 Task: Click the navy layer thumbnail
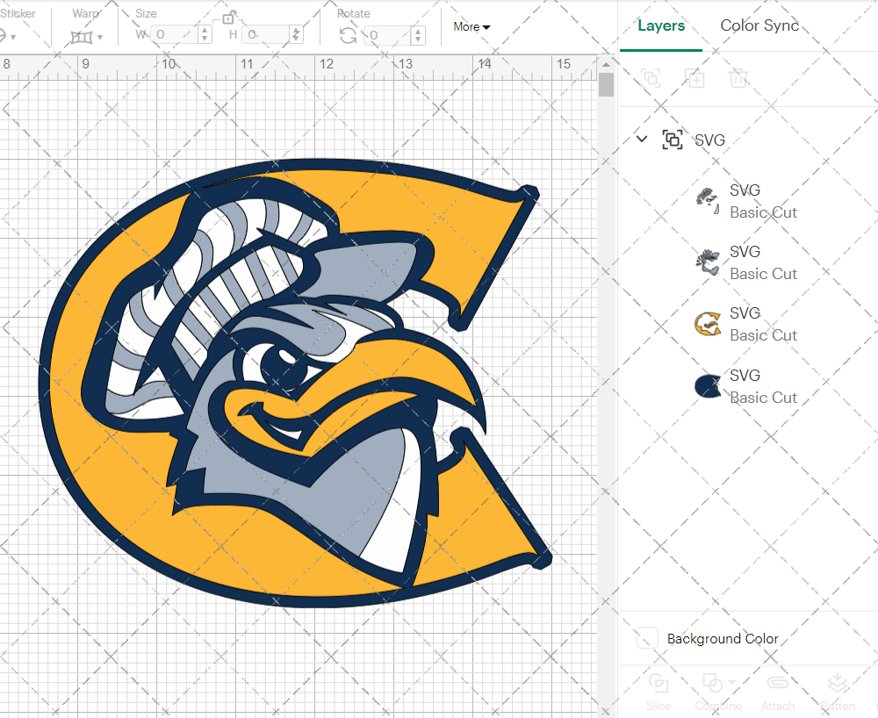click(707, 384)
